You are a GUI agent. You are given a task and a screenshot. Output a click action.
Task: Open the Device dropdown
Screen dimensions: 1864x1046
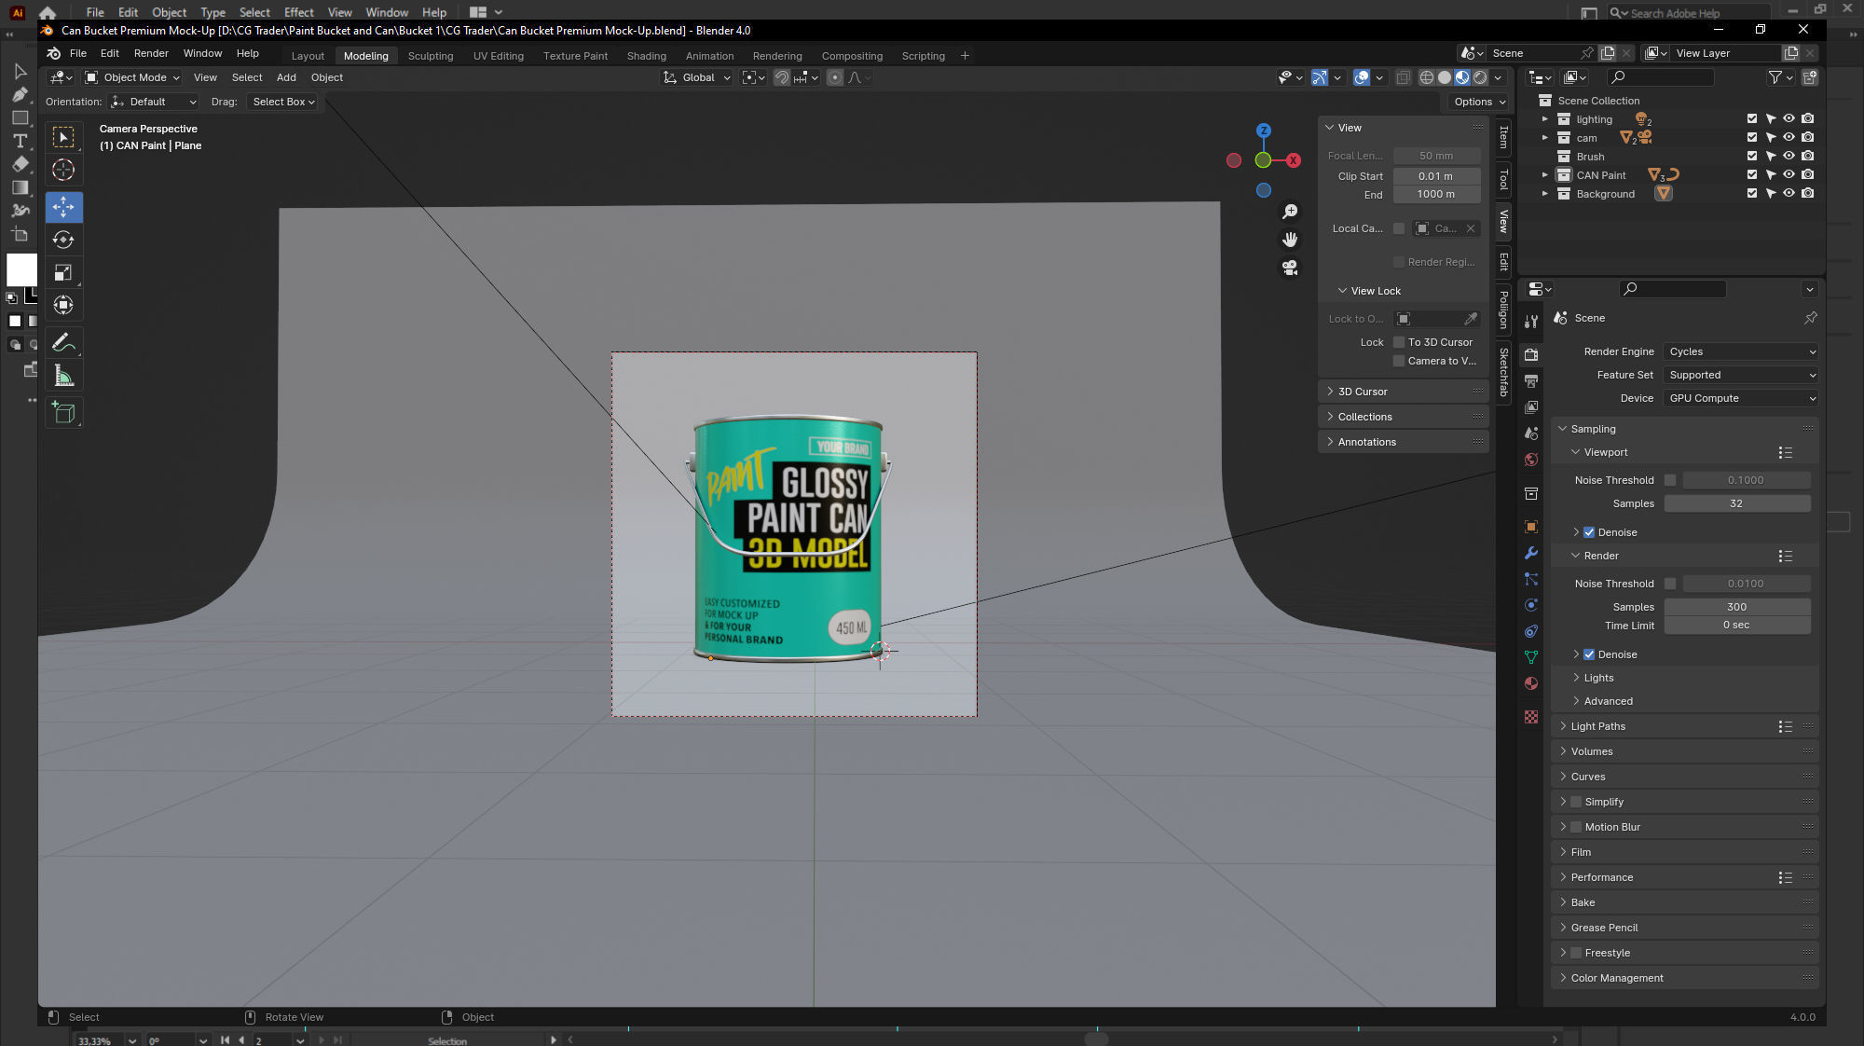pyautogui.click(x=1741, y=398)
